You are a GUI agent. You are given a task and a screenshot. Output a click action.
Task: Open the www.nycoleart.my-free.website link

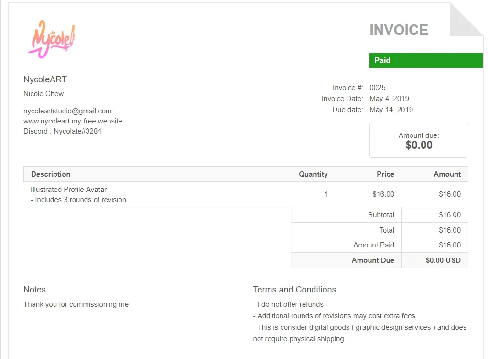point(73,121)
